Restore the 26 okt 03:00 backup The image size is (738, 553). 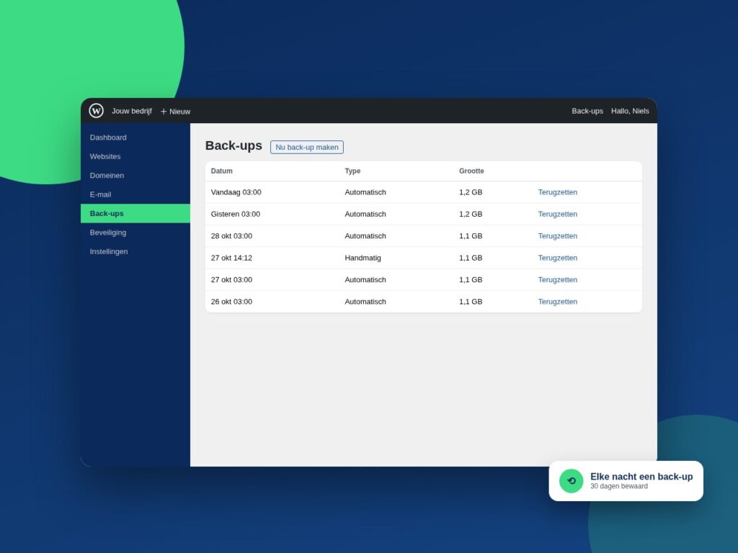pyautogui.click(x=557, y=302)
